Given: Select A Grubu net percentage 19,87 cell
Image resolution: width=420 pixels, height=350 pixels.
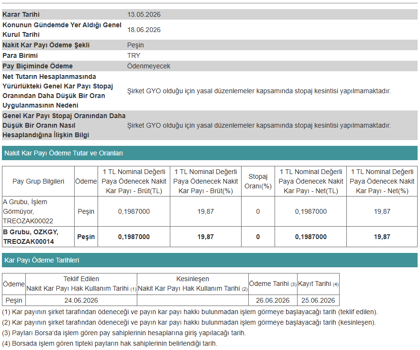Looking at the screenshot, I should (382, 211).
